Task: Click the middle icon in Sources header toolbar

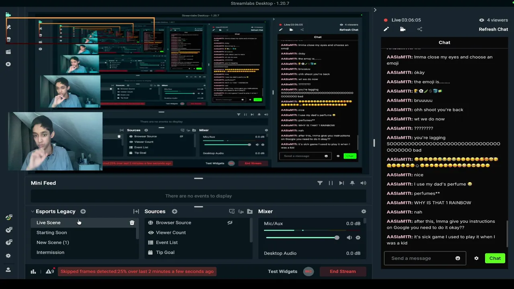Action: coord(241,212)
